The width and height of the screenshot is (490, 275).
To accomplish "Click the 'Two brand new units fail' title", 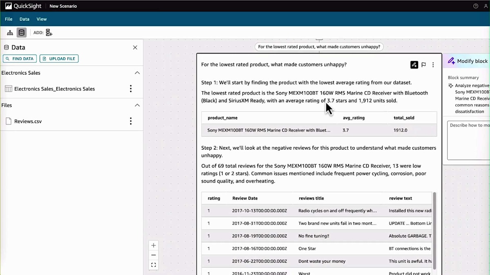I will [x=337, y=224].
